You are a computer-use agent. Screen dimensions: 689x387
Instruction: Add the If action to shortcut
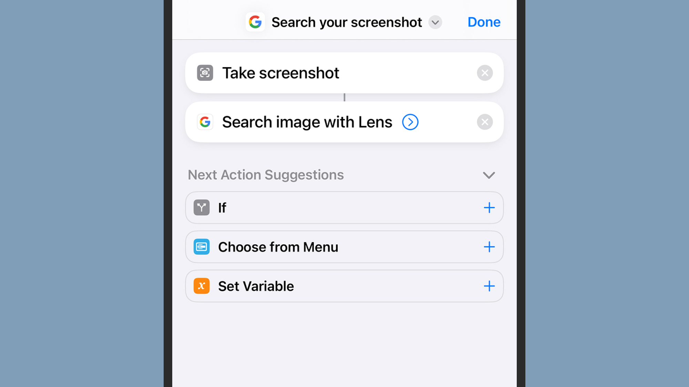pyautogui.click(x=489, y=207)
